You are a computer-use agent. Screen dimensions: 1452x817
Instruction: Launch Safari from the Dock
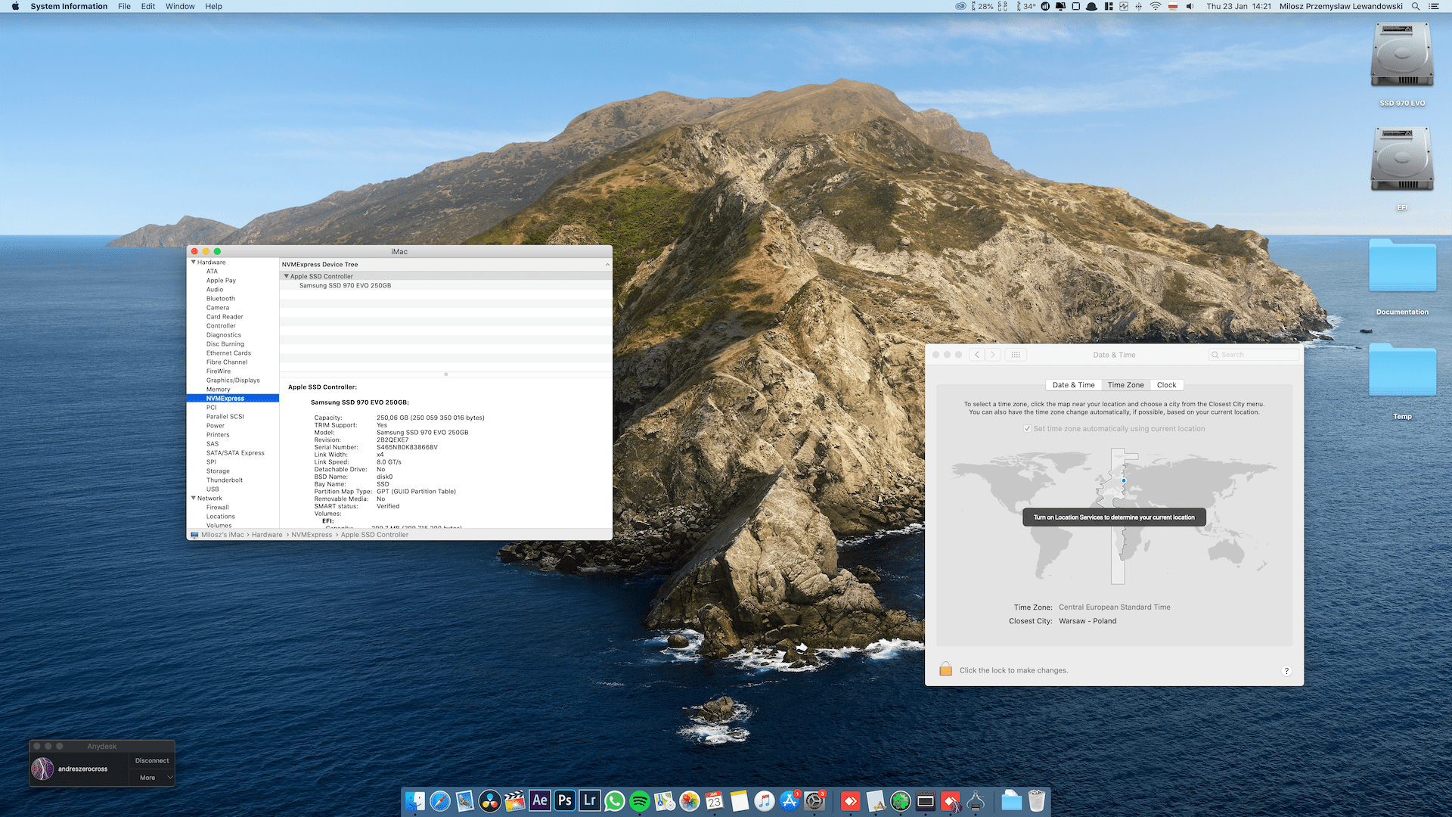click(x=439, y=800)
